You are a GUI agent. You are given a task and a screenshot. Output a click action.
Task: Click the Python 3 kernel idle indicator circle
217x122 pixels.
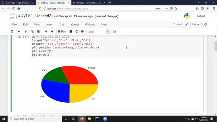(206, 24)
